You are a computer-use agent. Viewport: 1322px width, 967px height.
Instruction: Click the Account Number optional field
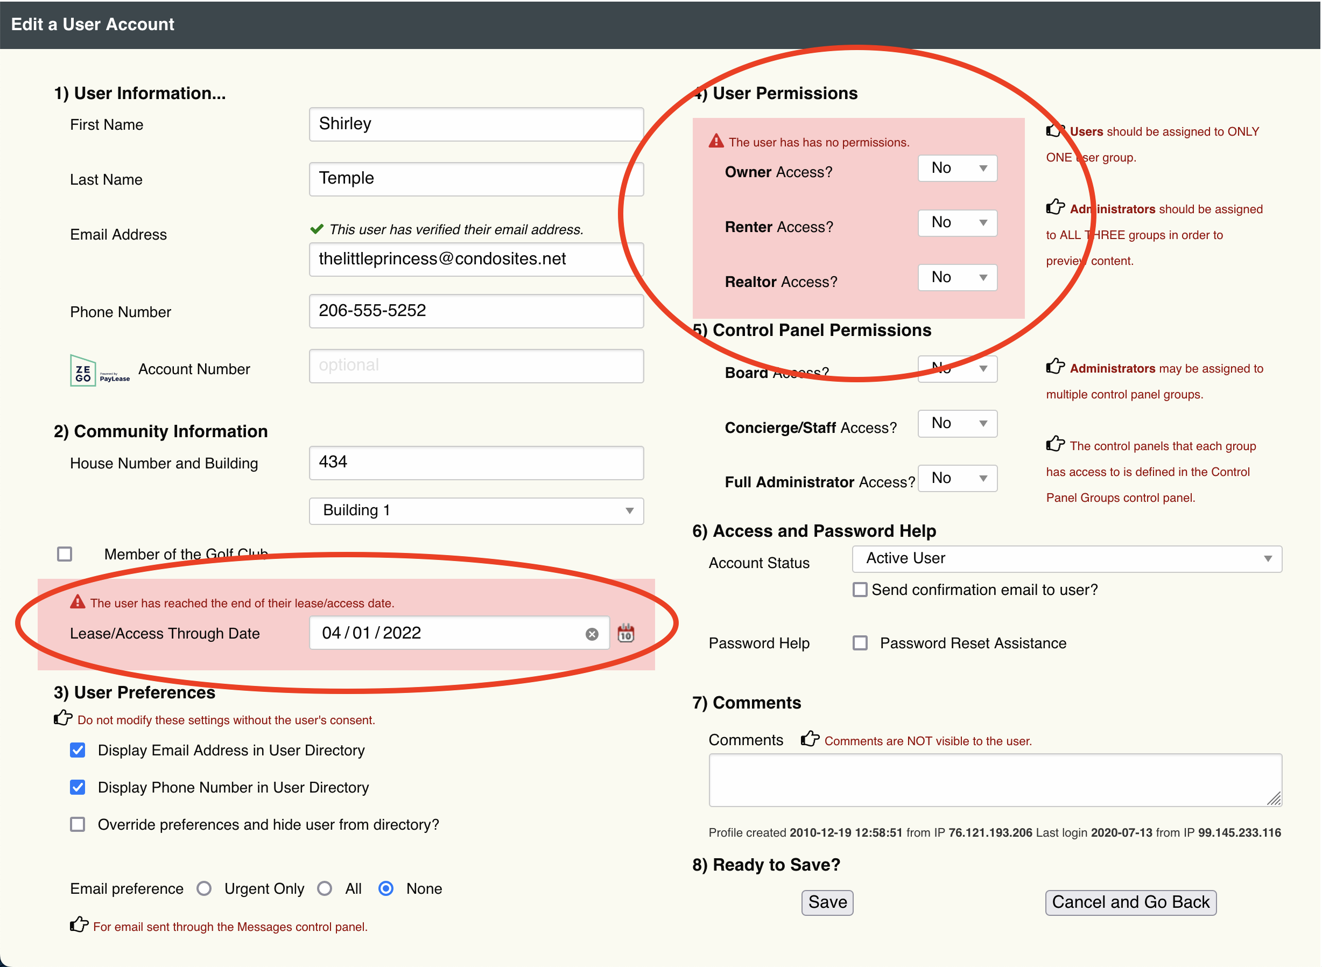click(476, 366)
